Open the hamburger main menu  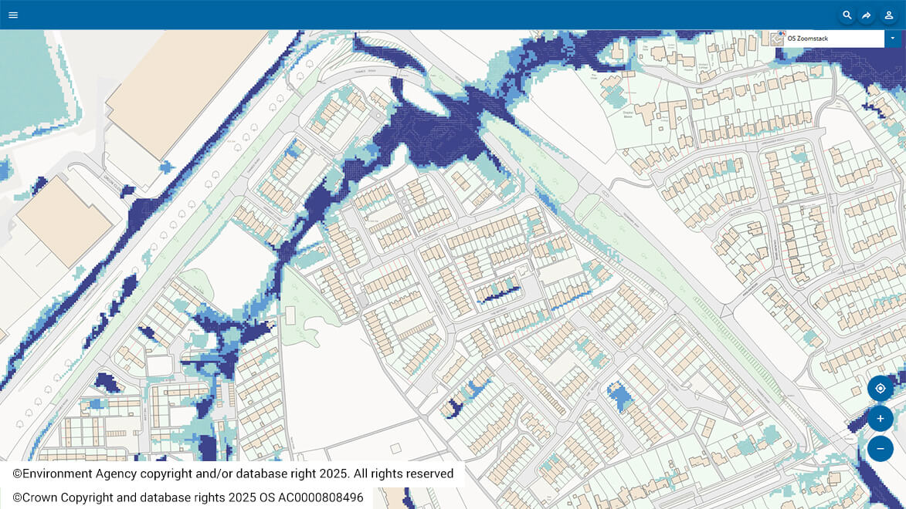pyautogui.click(x=13, y=15)
